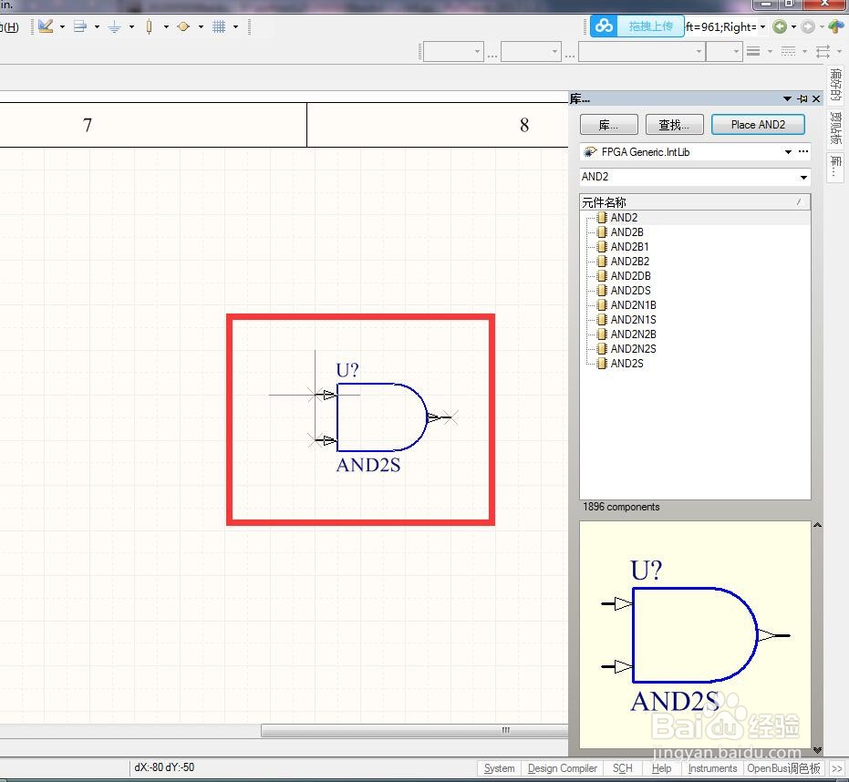The width and height of the screenshot is (849, 782).
Task: Click the dashed line style icon
Action: coord(788,51)
